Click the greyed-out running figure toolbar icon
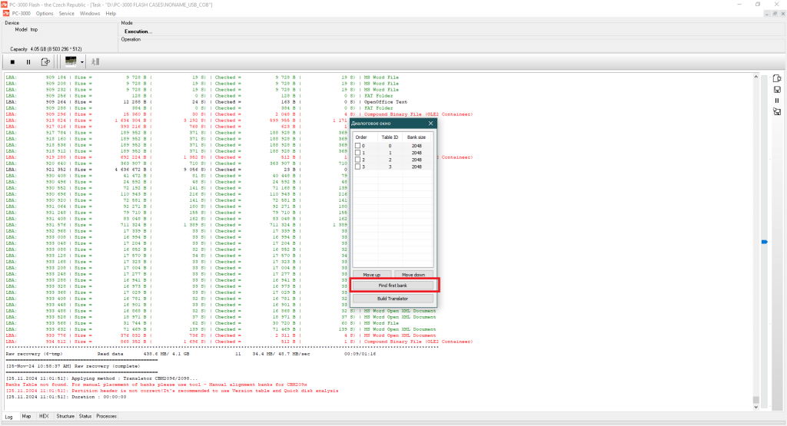The image size is (787, 426). pyautogui.click(x=95, y=61)
